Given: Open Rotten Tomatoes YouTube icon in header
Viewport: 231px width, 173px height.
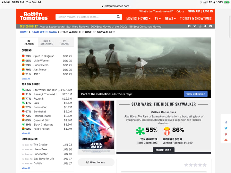Looking at the screenshot, I should [x=210, y=26].
